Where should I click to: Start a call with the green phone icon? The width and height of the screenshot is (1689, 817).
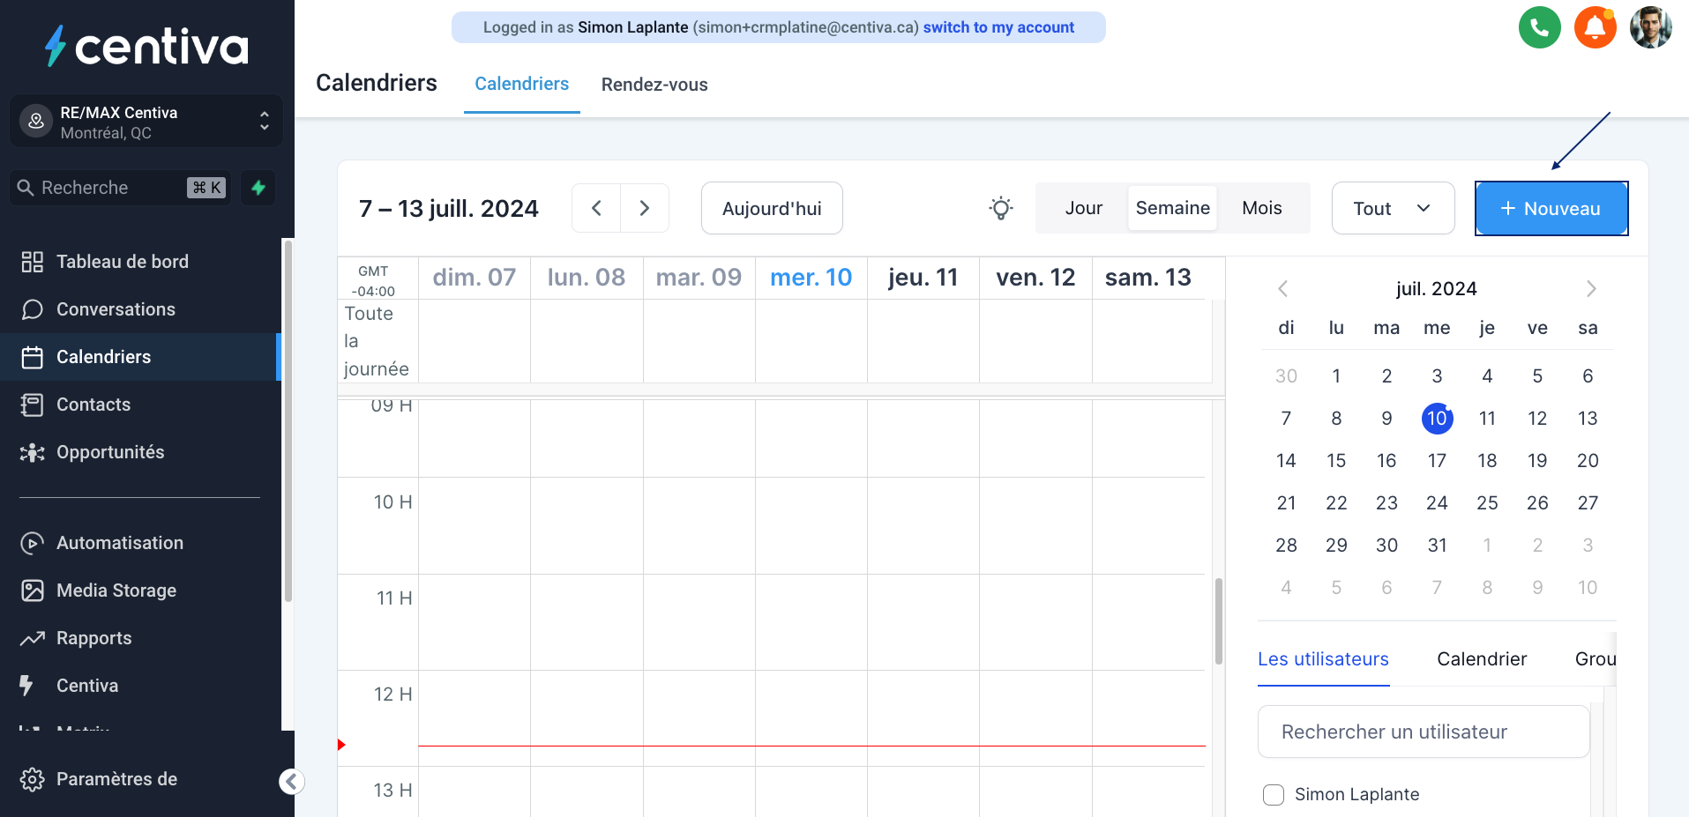point(1539,27)
